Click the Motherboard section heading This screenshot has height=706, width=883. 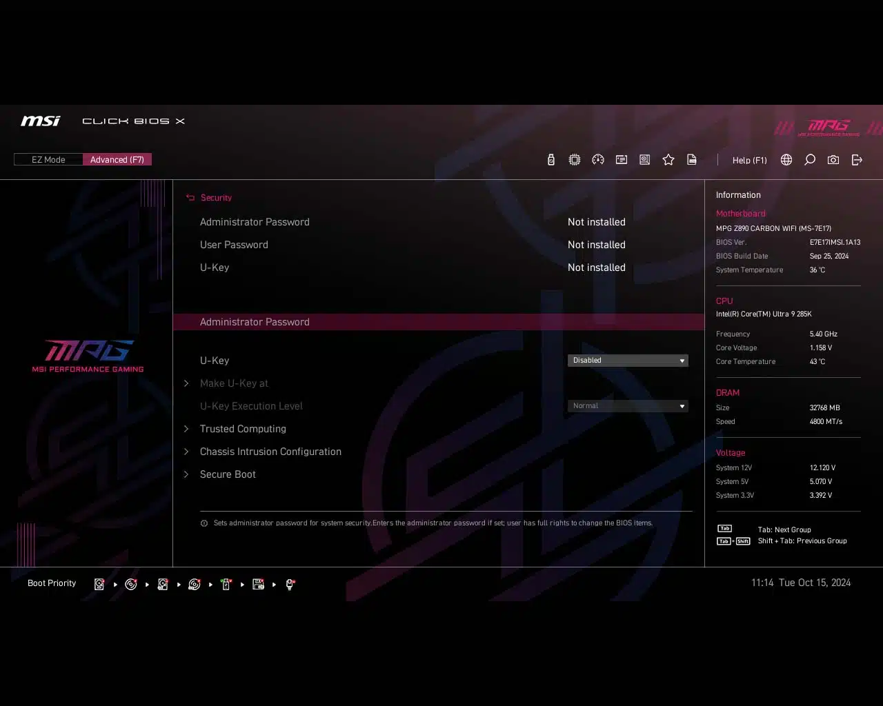[x=740, y=214]
